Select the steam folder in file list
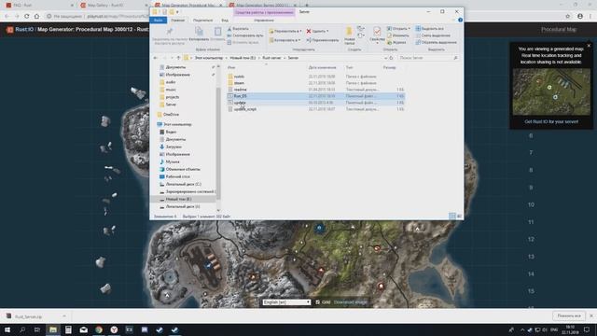This screenshot has width=597, height=336. click(x=316, y=83)
